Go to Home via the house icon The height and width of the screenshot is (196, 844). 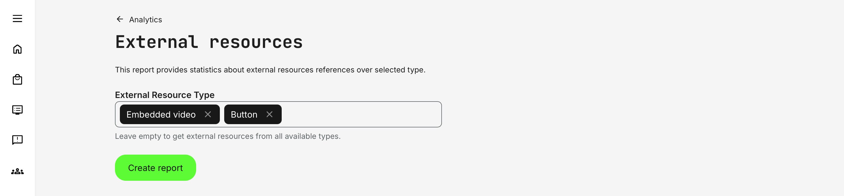18,49
